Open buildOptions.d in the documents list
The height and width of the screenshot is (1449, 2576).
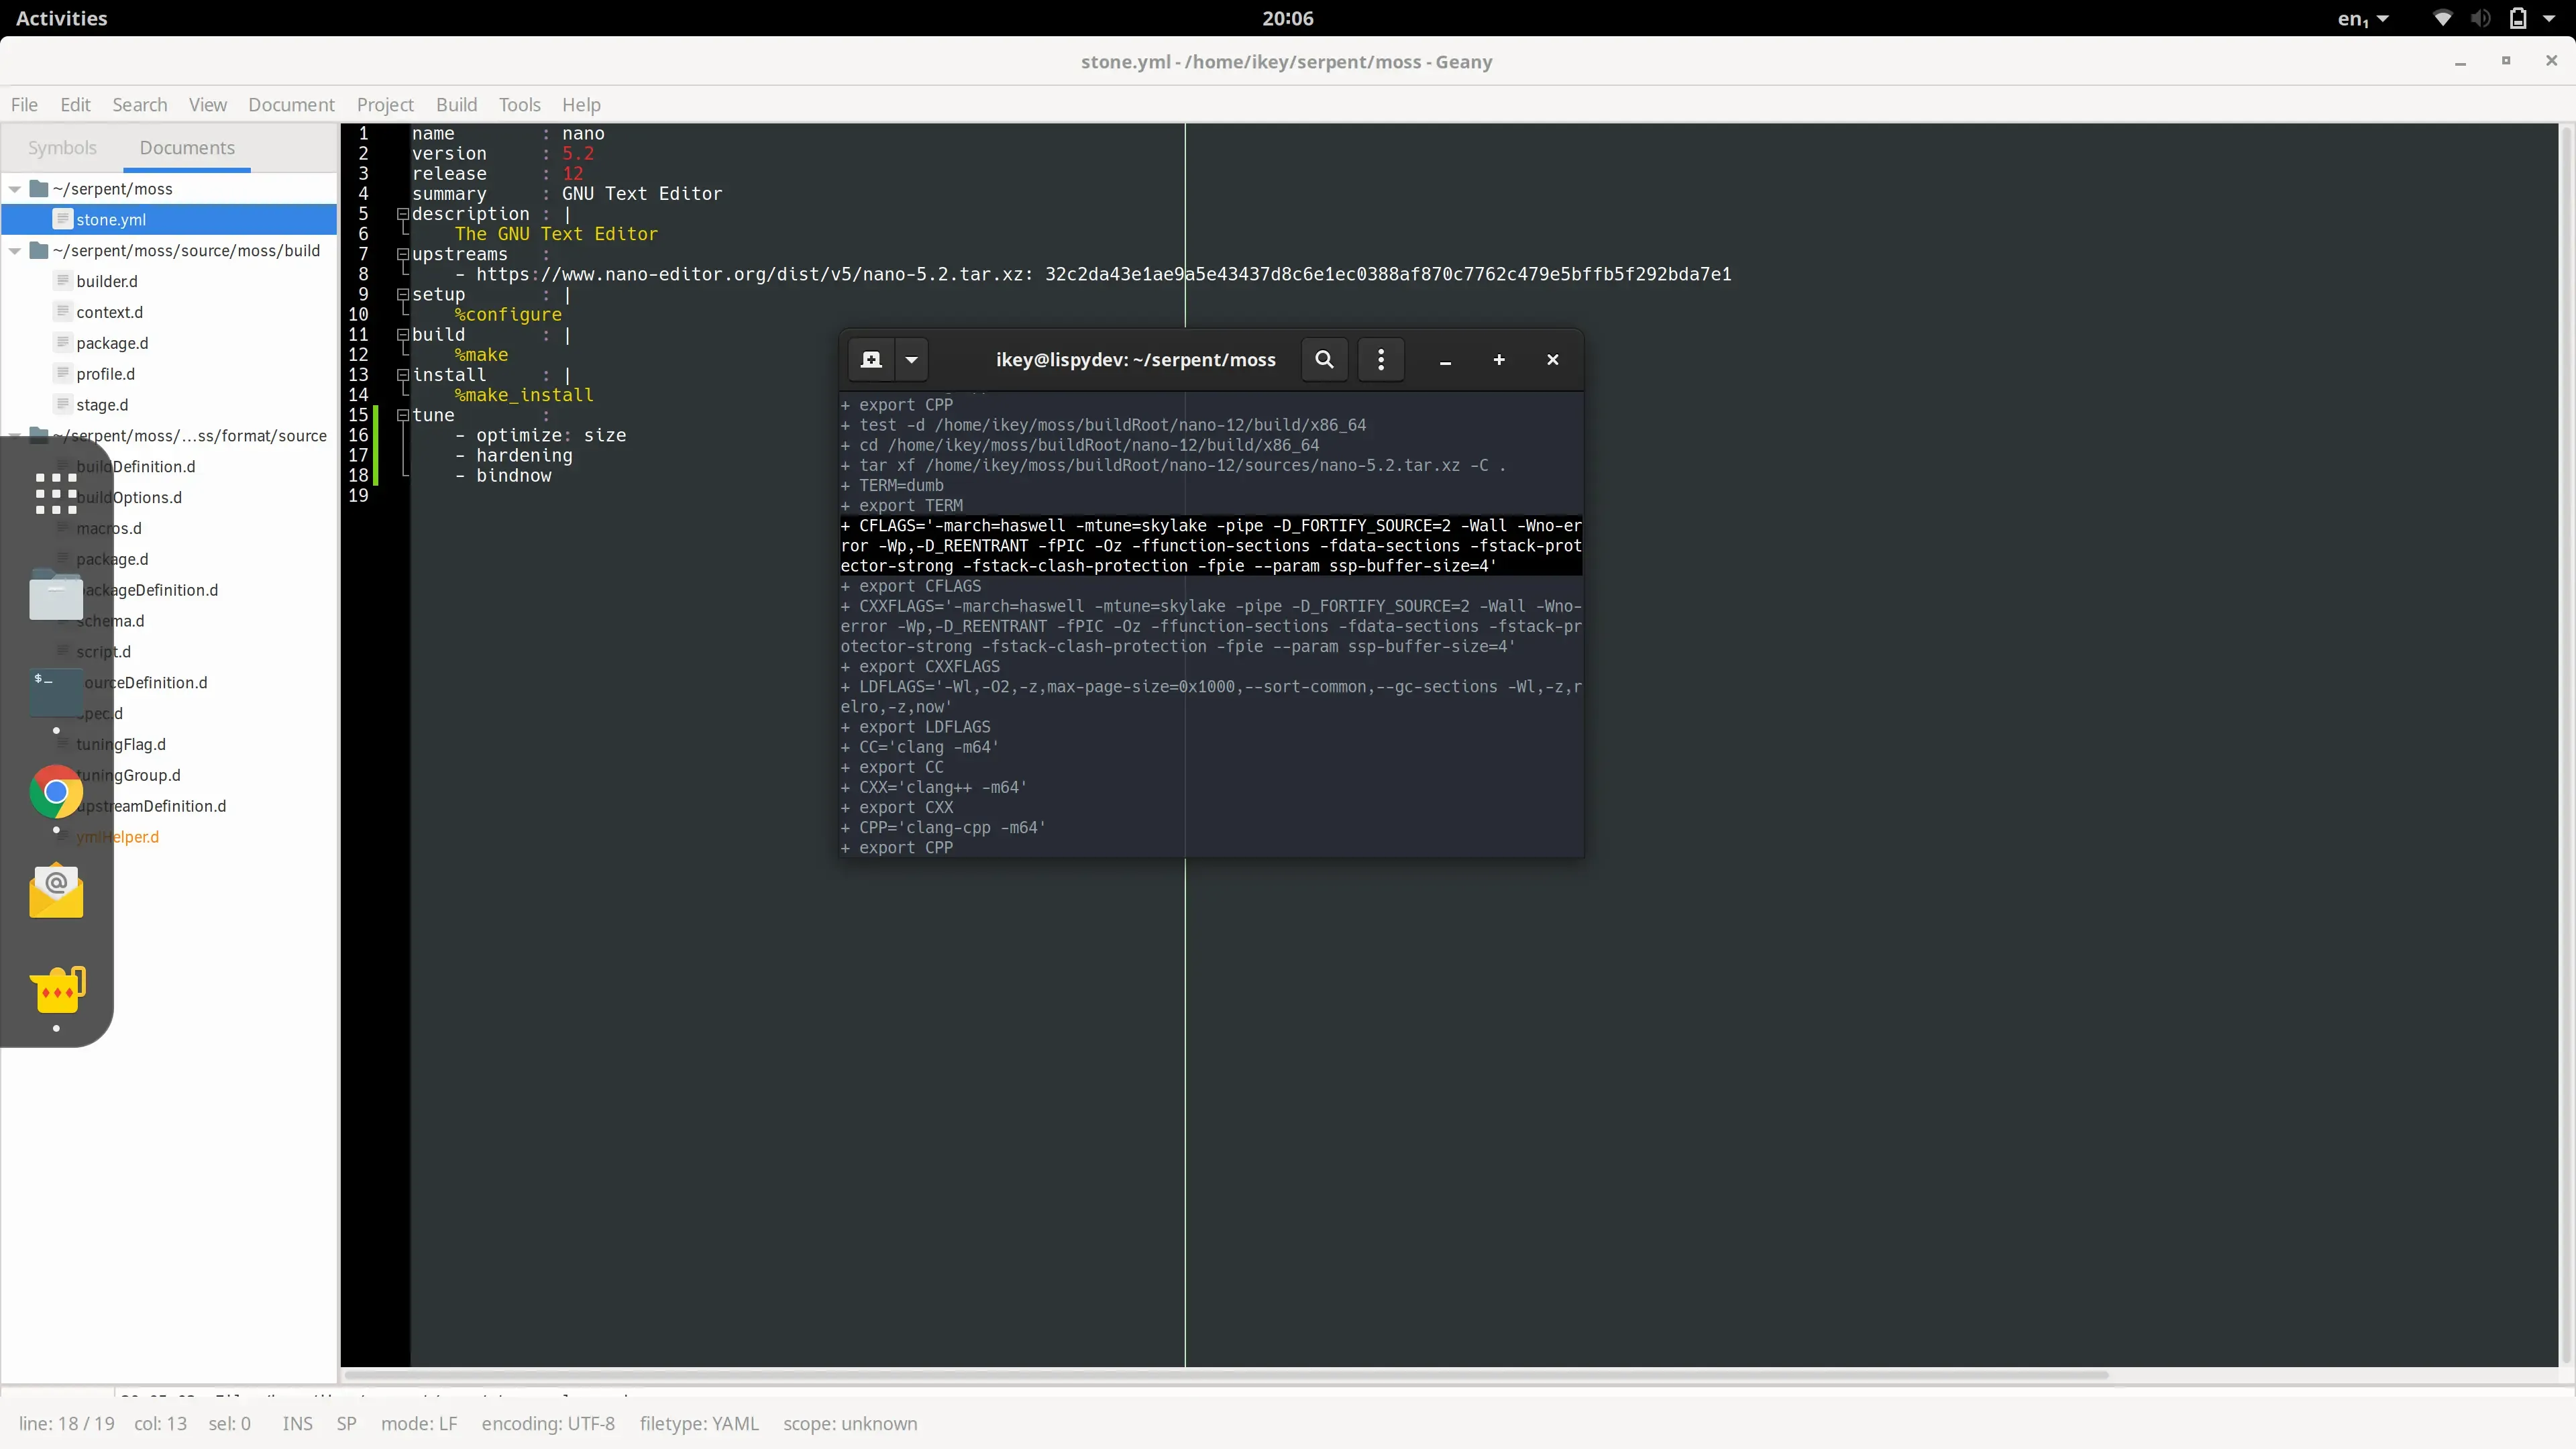(x=129, y=497)
